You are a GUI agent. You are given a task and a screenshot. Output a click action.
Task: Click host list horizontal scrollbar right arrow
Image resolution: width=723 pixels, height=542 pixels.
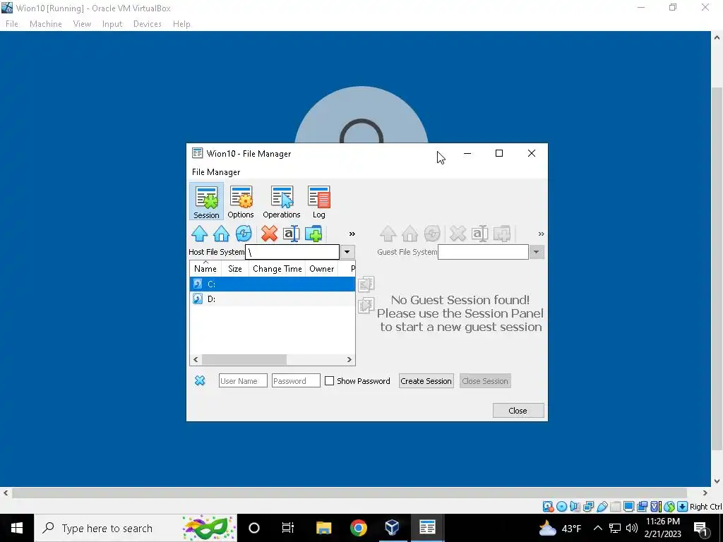coord(349,359)
